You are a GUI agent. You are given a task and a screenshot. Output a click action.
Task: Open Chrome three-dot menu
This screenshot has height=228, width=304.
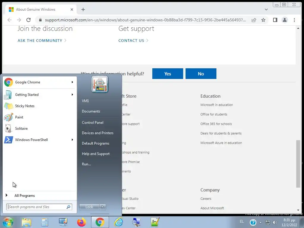point(294,20)
